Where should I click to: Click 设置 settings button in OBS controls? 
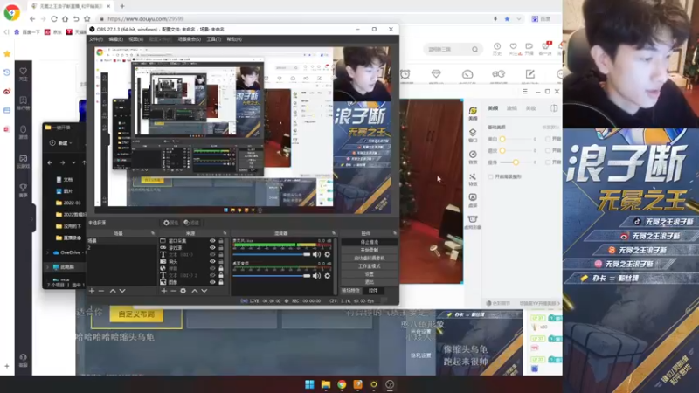(x=369, y=274)
